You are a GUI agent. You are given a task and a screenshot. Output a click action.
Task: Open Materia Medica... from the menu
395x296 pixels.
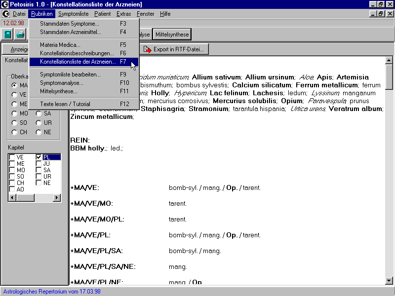point(84,45)
